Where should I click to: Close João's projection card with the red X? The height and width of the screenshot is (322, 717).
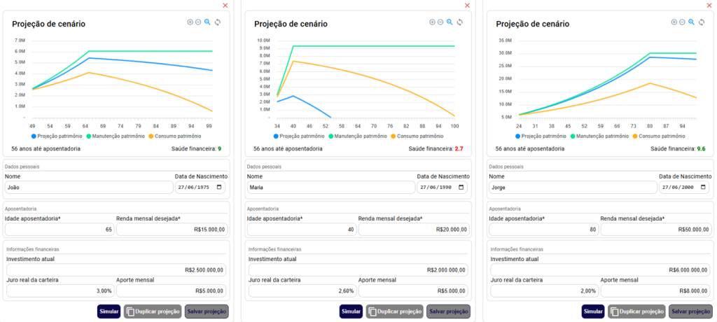[225, 5]
